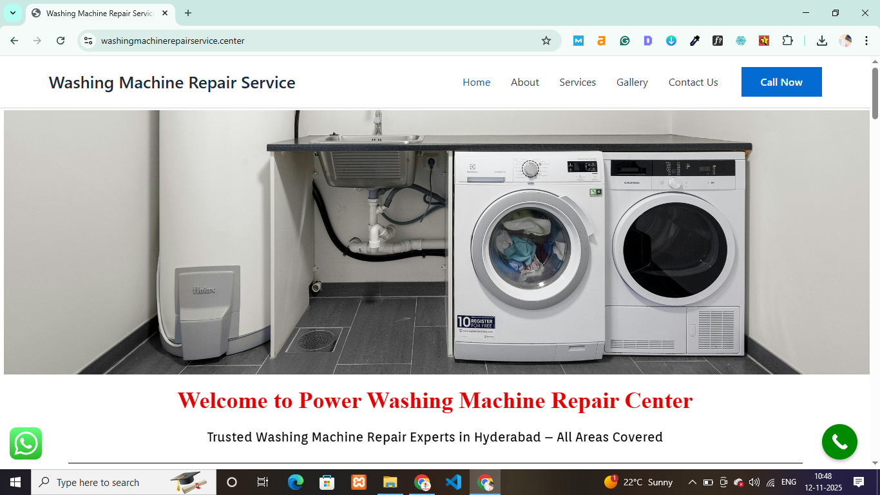Click the eyedropper color picker extension

coord(694,41)
